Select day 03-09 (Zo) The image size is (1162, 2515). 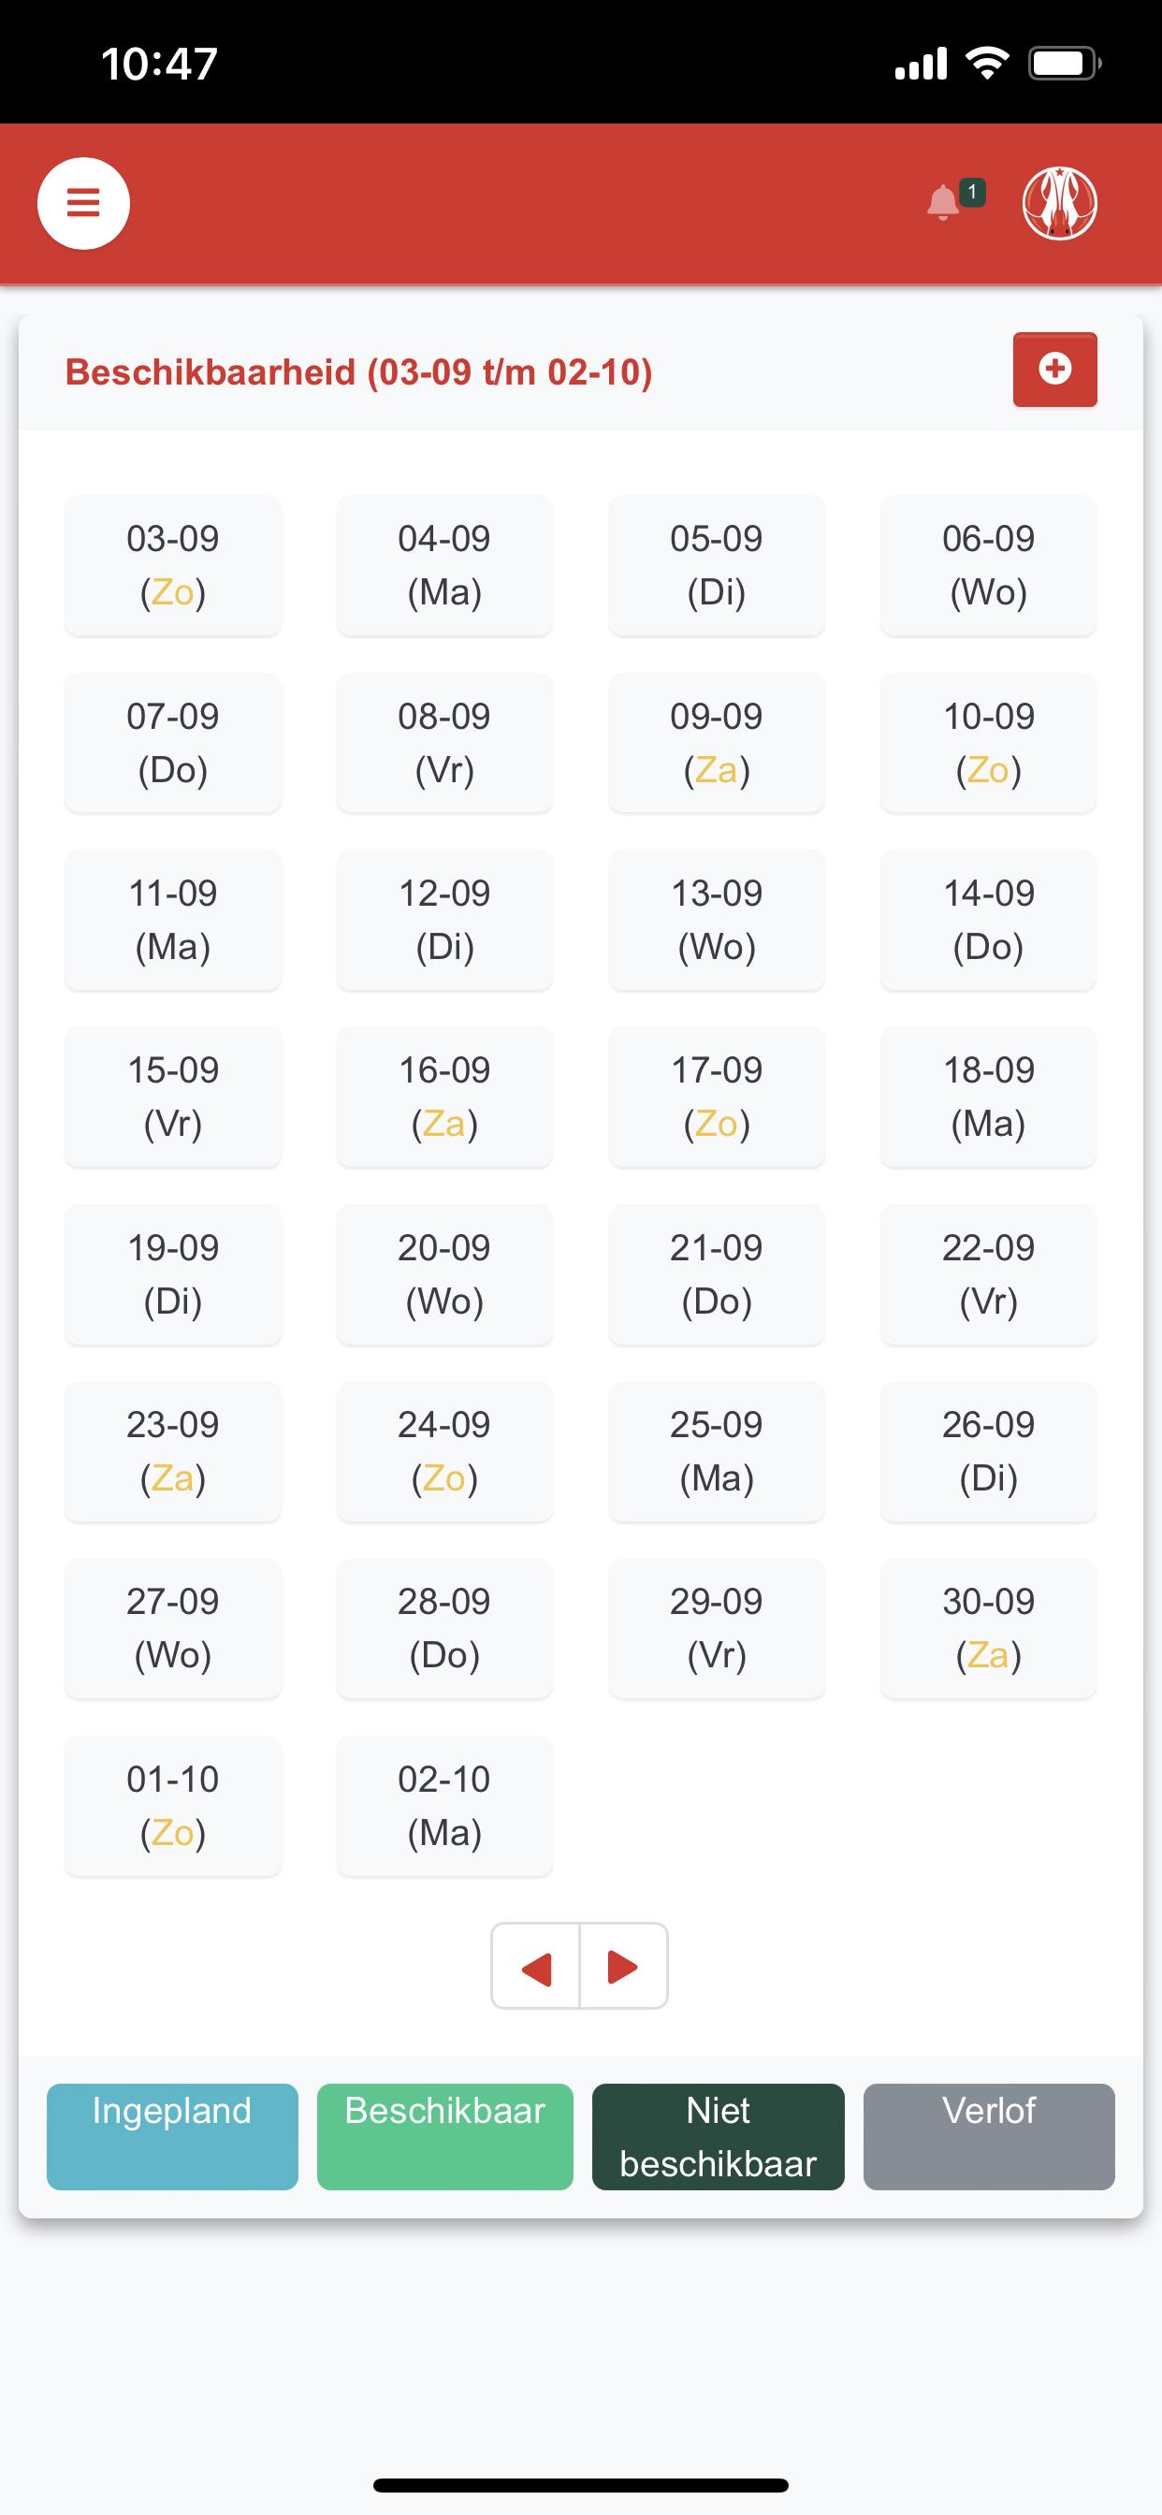pos(173,565)
